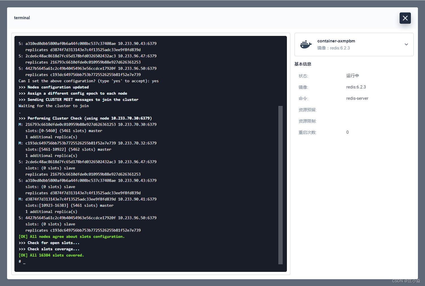Click 'slots:[10923-16383] (5461 slots) master' line
425x286 pixels.
(x=69, y=205)
